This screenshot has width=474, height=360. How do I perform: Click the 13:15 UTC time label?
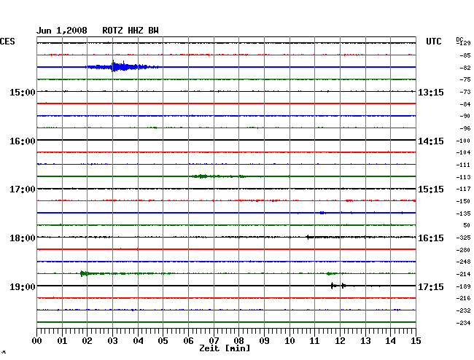pos(431,92)
